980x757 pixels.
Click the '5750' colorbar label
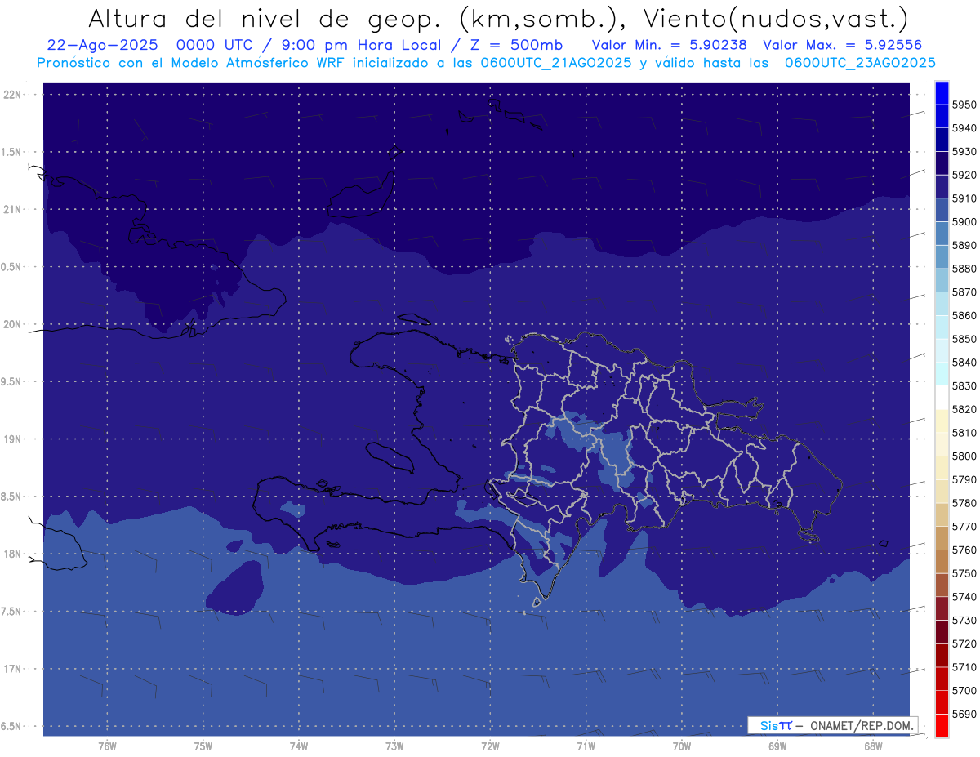point(964,573)
